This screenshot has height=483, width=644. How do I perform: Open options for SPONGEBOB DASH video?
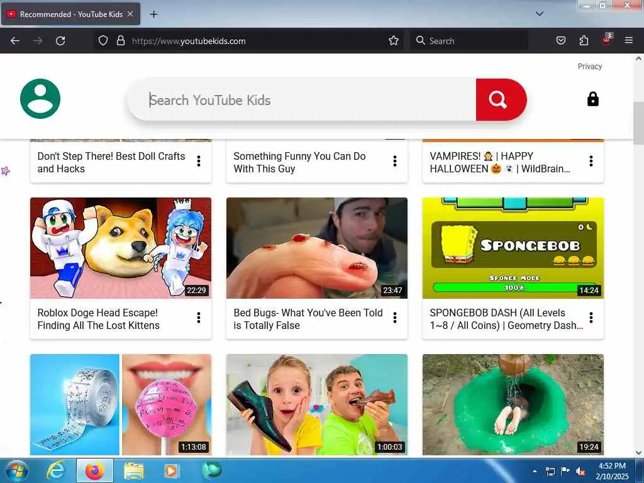pos(591,318)
